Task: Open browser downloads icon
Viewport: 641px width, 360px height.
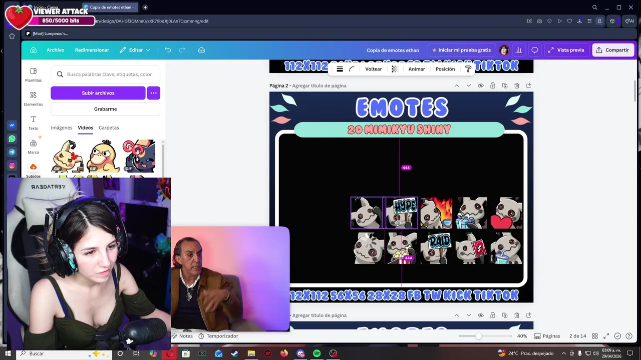Action: pos(579,21)
